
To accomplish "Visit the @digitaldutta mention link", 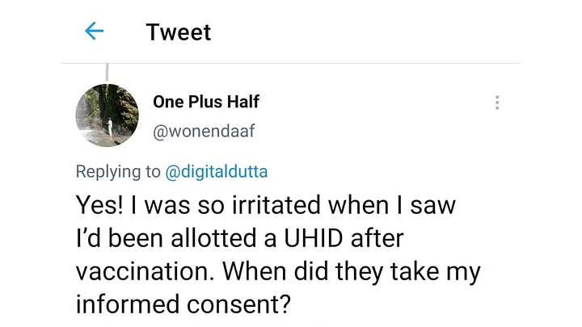I will click(x=216, y=171).
